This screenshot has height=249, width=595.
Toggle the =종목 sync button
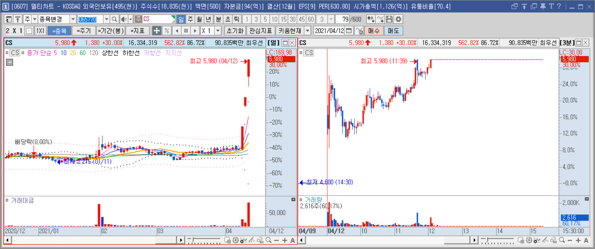(x=59, y=31)
